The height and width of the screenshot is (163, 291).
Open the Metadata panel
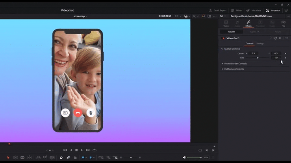coord(254,10)
